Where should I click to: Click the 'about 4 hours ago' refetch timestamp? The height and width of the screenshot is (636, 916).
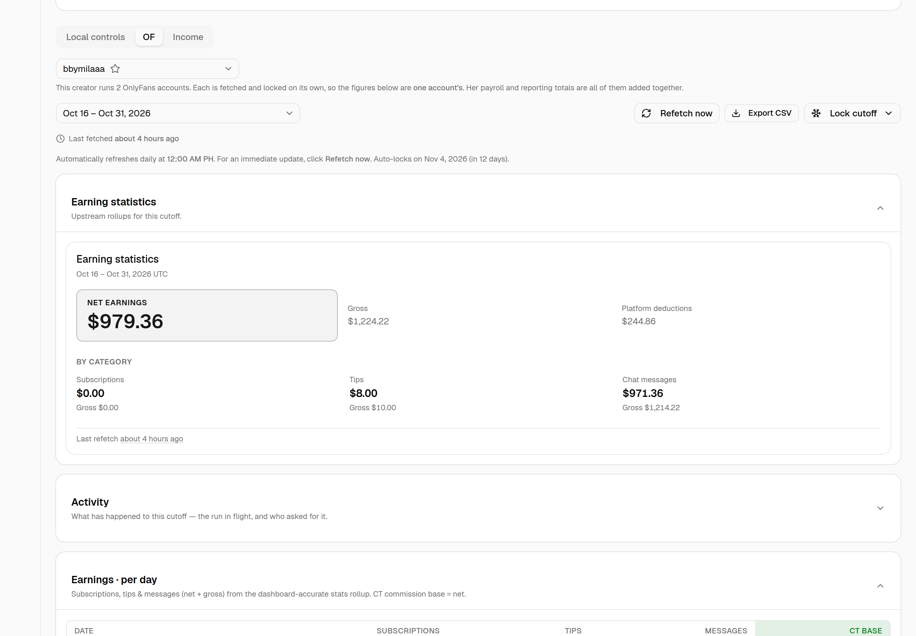(151, 439)
